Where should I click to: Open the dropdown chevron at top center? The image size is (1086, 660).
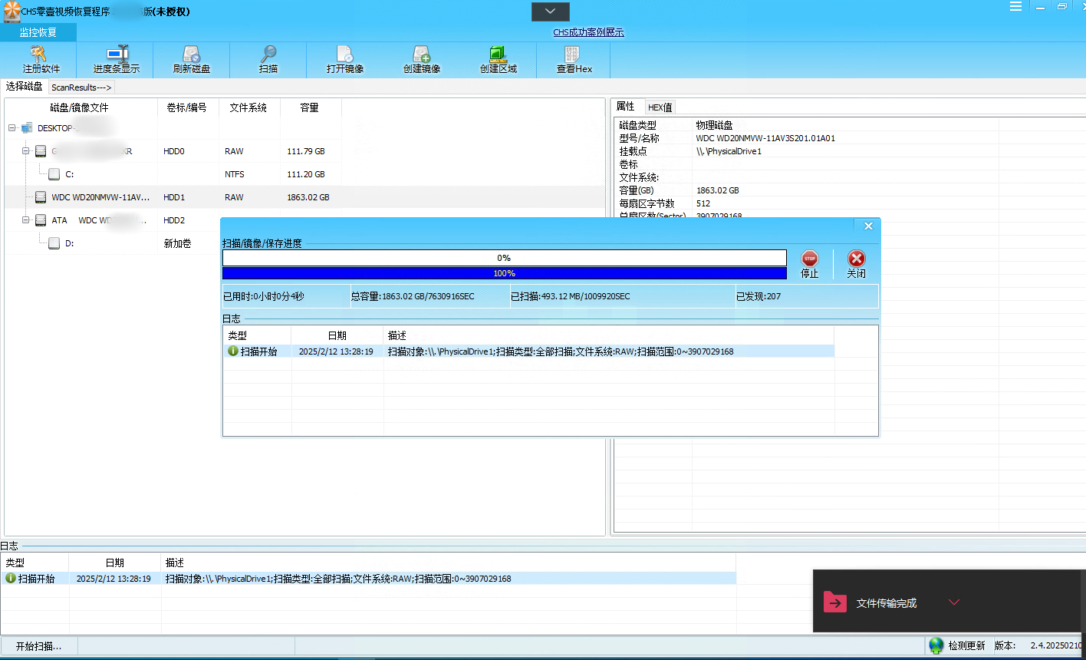[x=551, y=12]
